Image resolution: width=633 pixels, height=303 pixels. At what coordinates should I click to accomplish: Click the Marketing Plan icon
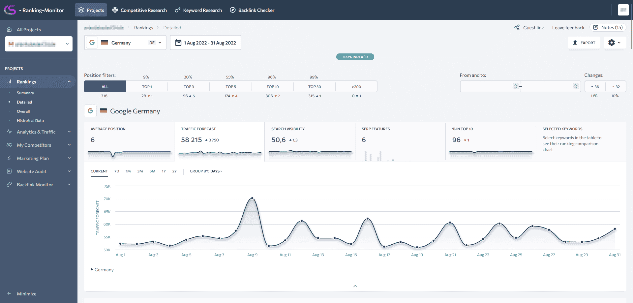(x=9, y=158)
